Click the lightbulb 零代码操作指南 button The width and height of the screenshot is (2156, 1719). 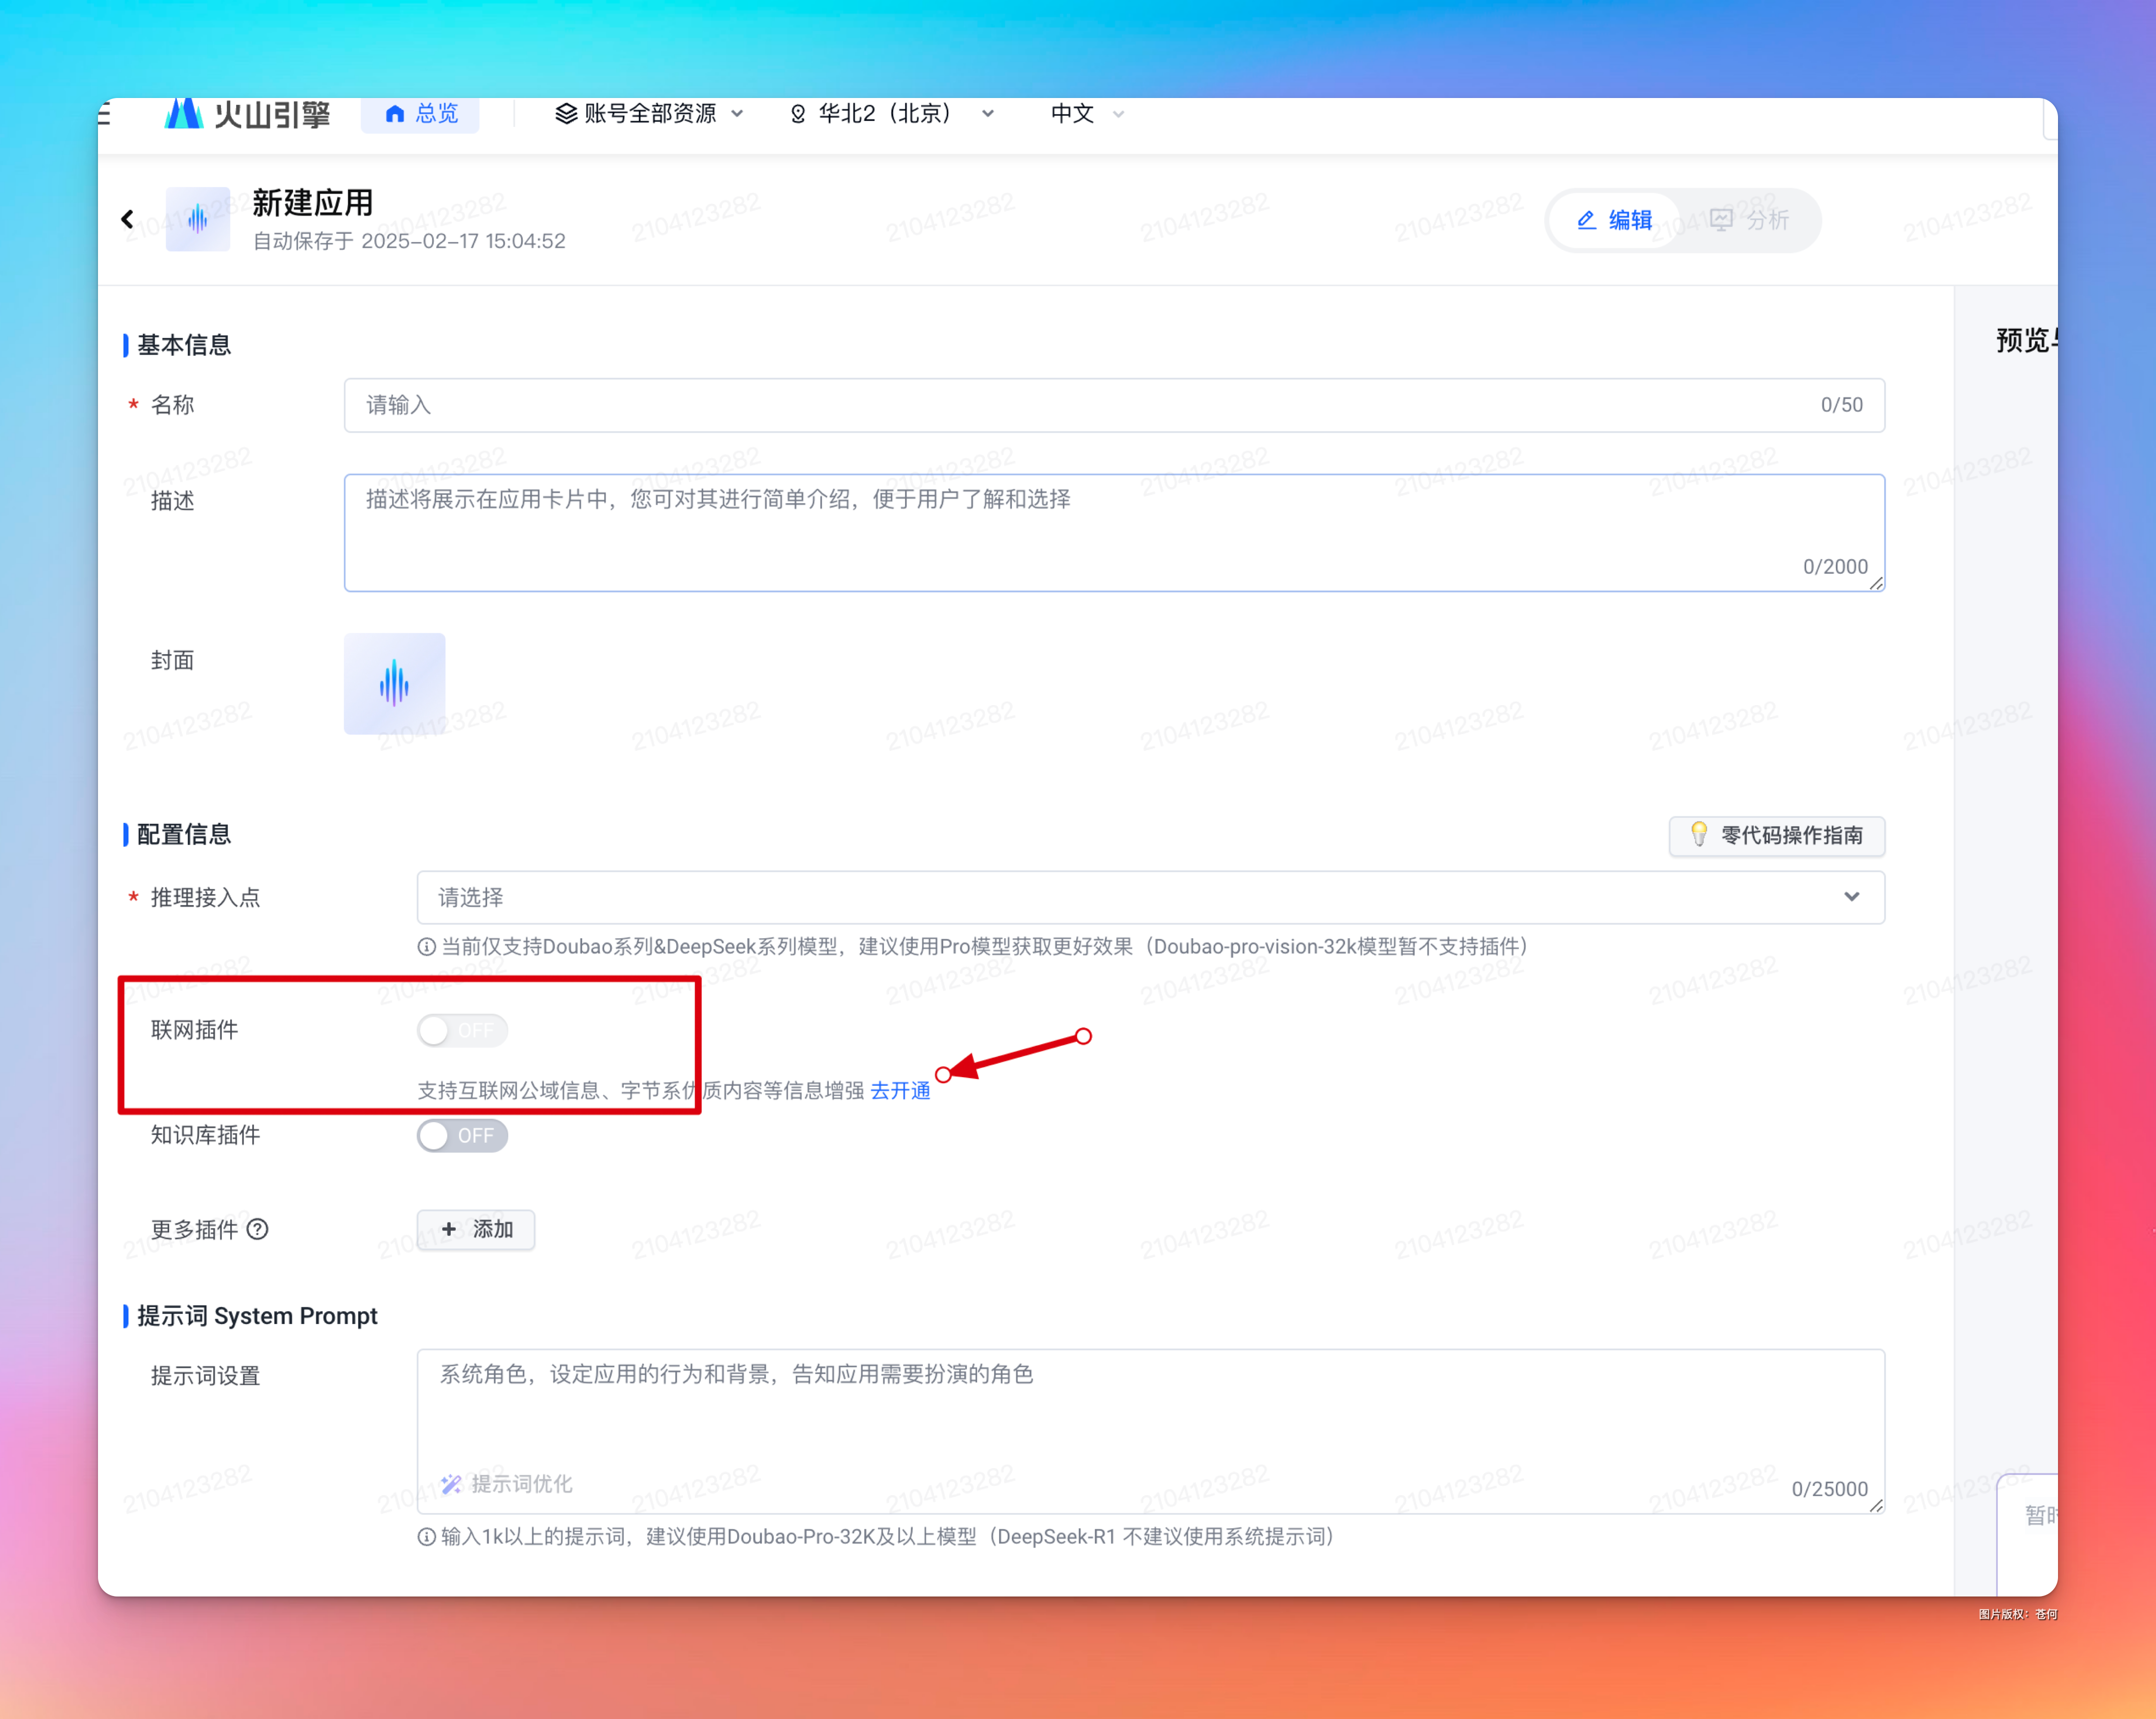[x=1776, y=835]
